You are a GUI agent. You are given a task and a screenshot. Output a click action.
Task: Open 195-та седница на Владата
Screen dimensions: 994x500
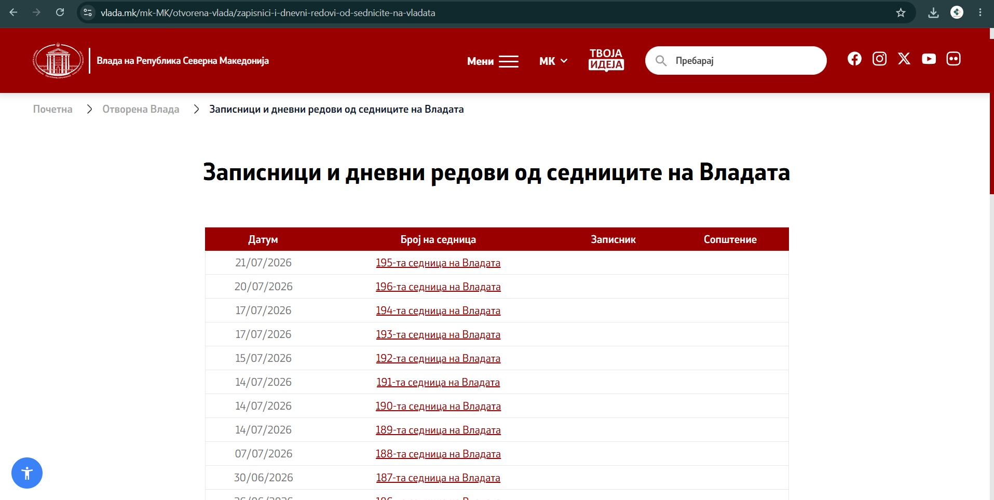438,263
